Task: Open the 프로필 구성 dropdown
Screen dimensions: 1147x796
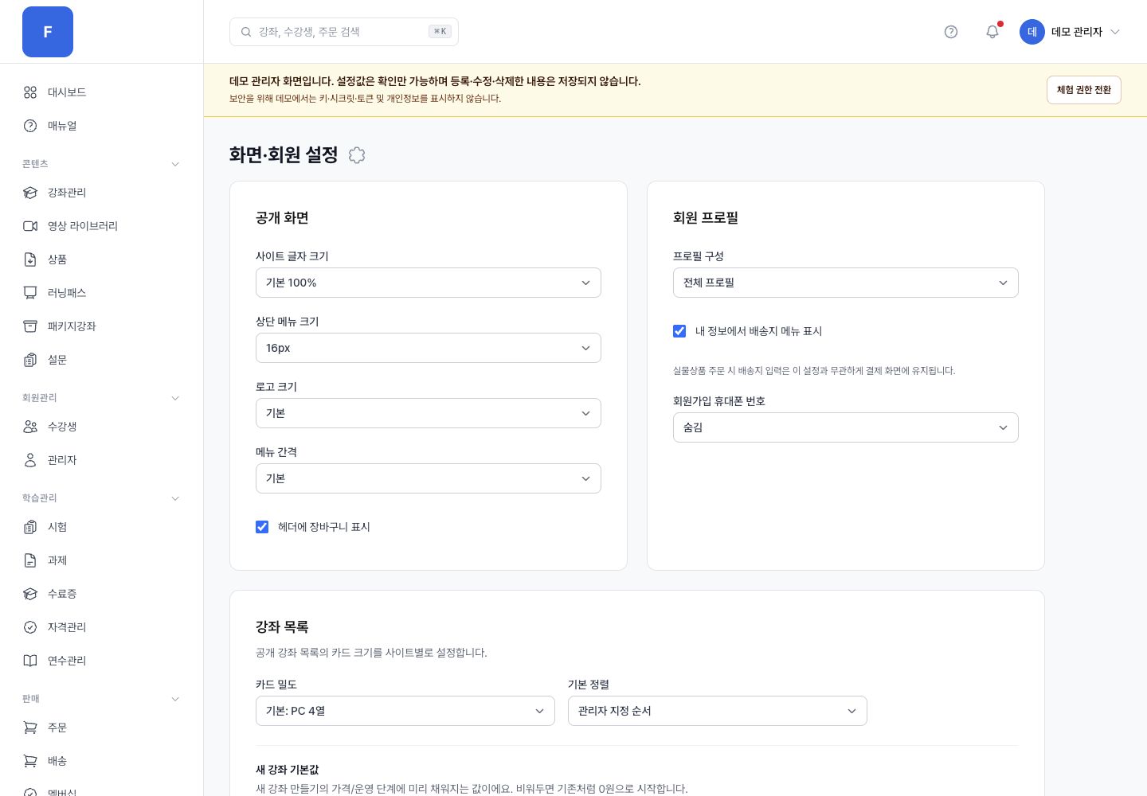Action: (846, 283)
